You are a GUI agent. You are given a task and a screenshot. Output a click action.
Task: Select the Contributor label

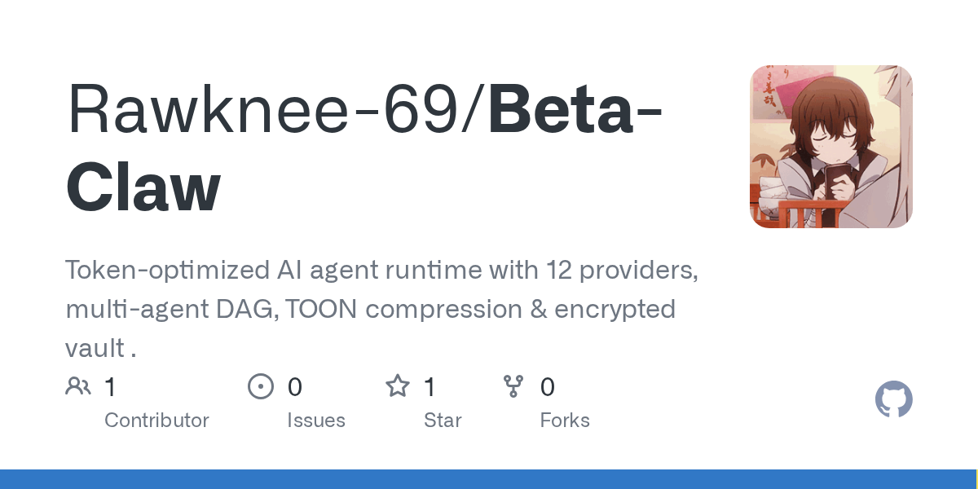click(156, 421)
